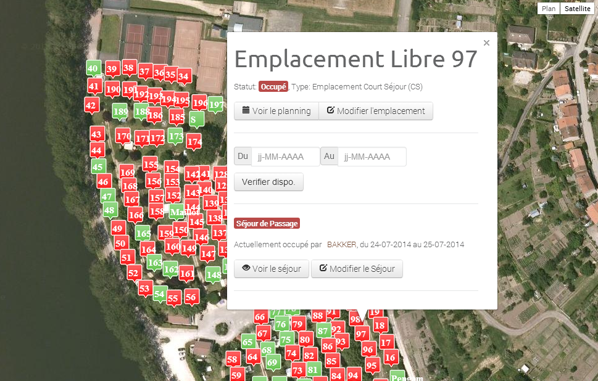
Task: Select green pitch marker 40 on the map
Action: [x=93, y=67]
